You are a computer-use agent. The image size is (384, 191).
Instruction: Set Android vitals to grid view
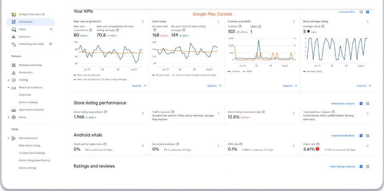click(x=368, y=136)
